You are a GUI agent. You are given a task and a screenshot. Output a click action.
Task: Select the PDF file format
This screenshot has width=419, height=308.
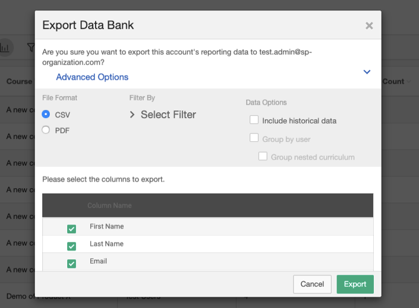click(x=46, y=130)
